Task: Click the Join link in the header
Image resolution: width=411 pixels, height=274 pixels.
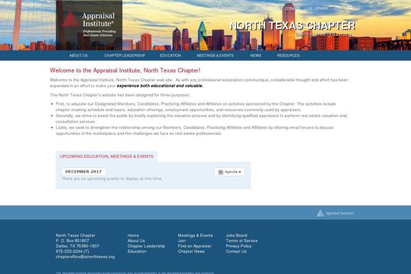Action: [x=338, y=8]
